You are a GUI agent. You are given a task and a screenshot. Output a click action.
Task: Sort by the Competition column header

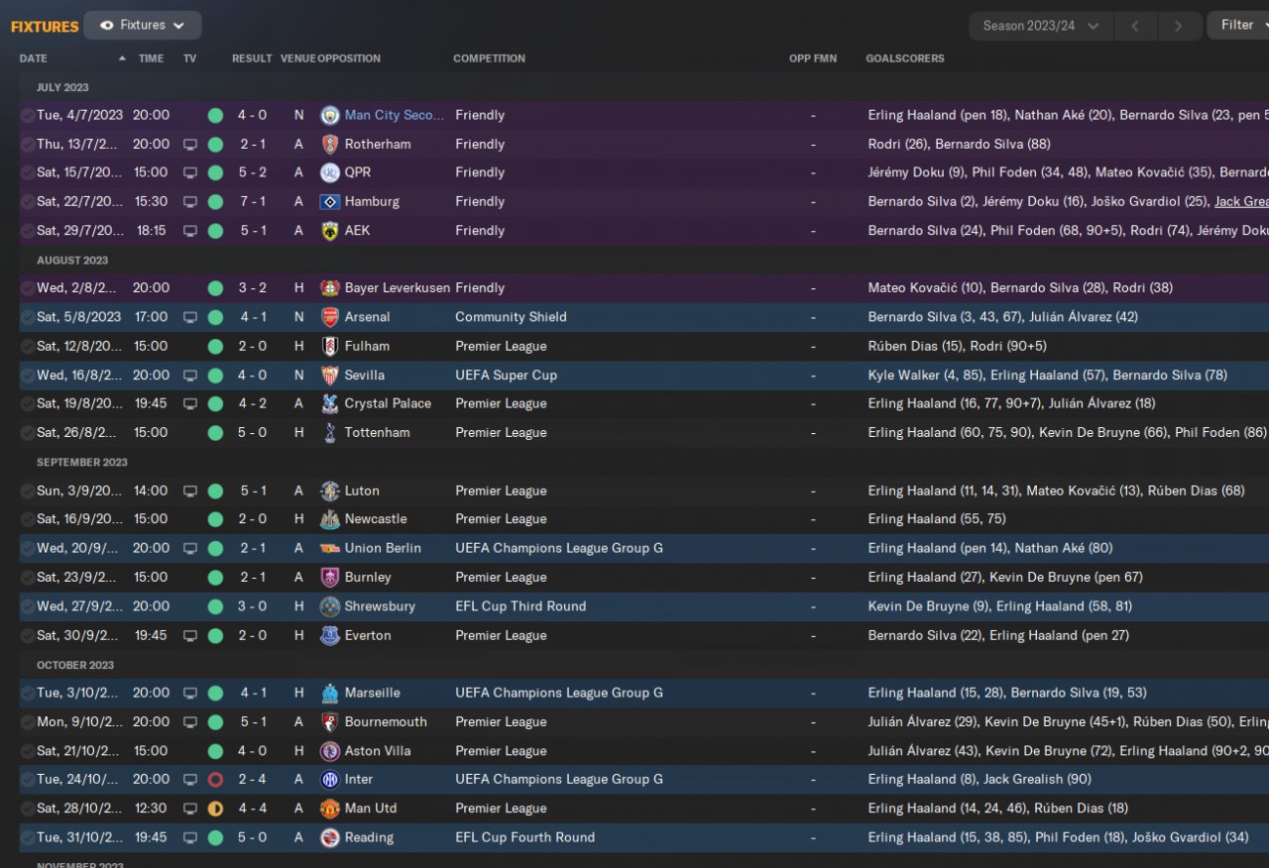pos(489,58)
